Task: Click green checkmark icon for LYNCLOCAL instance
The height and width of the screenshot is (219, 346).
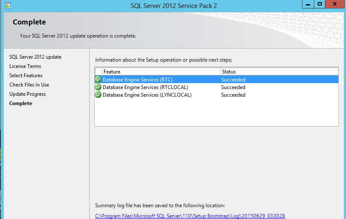Action: [x=98, y=95]
